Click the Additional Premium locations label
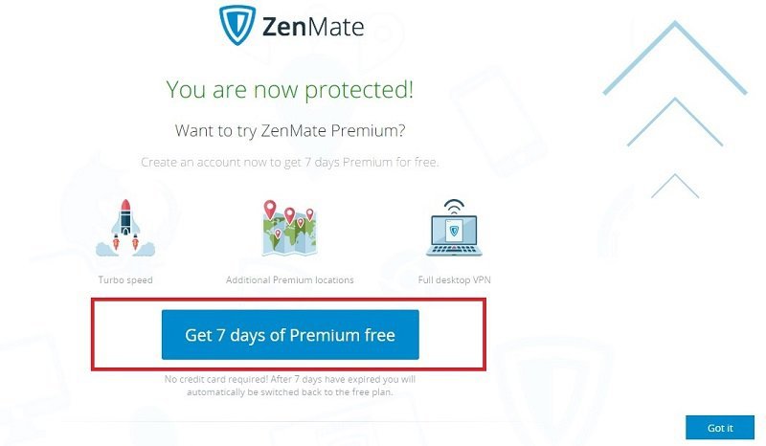This screenshot has height=446, width=766. click(290, 279)
